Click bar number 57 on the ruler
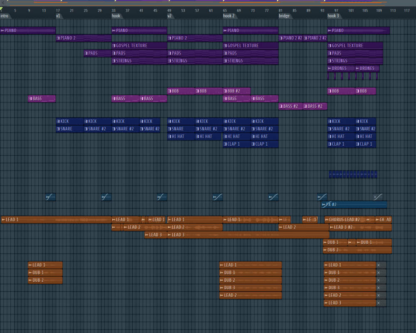416x333 pixels. click(197, 11)
